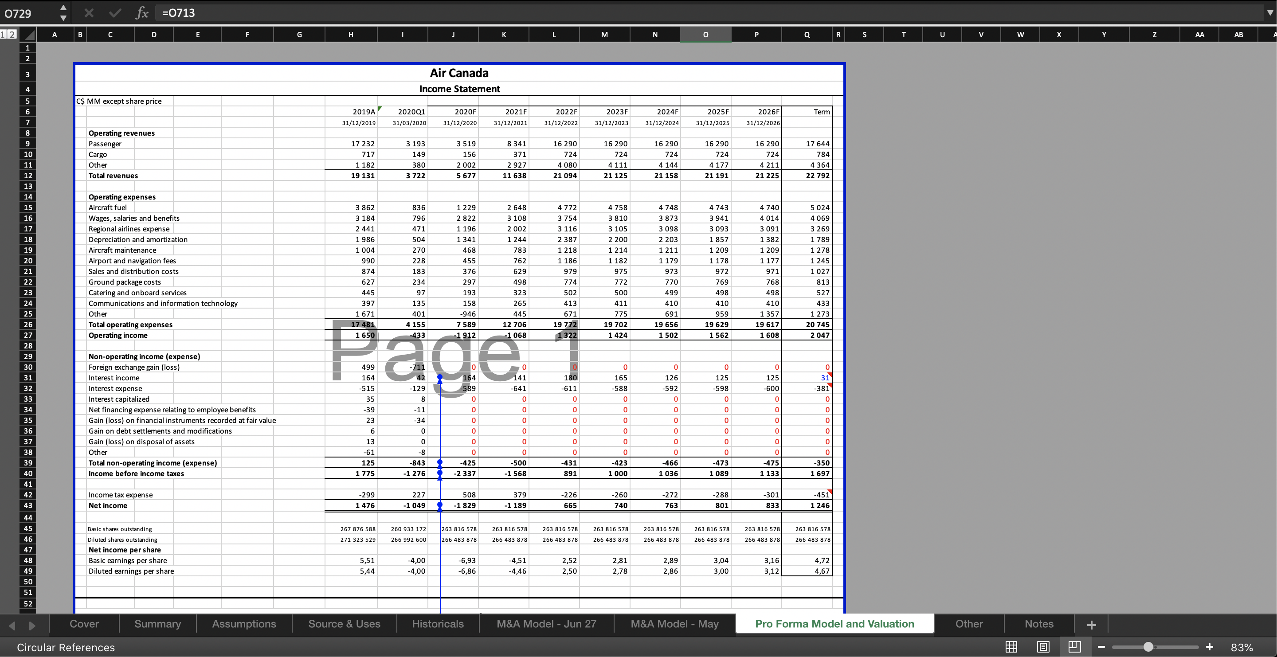Viewport: 1277px width, 657px height.
Task: Add a new sheet with plus button
Action: click(1091, 624)
